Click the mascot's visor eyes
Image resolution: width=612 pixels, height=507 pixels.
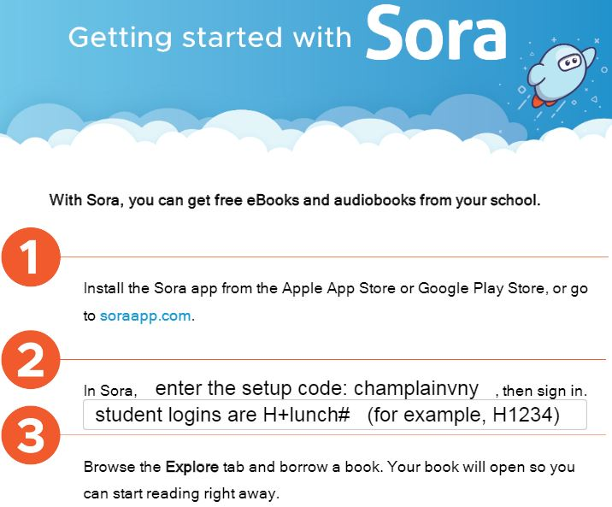click(x=569, y=62)
